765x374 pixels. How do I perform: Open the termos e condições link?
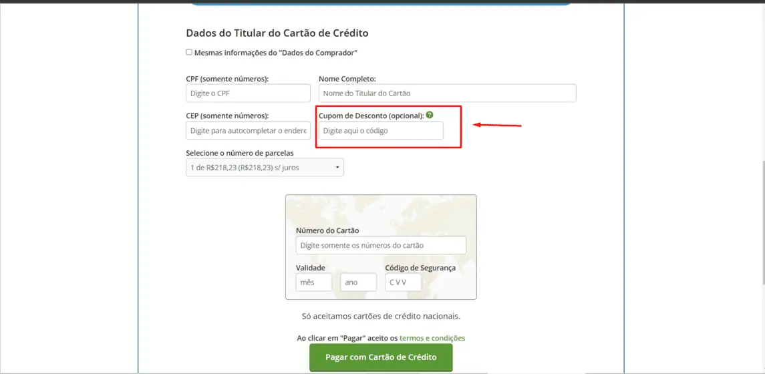(432, 338)
